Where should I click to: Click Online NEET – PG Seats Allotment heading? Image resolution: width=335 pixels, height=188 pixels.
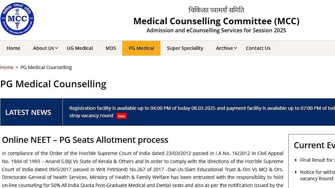[85, 140]
